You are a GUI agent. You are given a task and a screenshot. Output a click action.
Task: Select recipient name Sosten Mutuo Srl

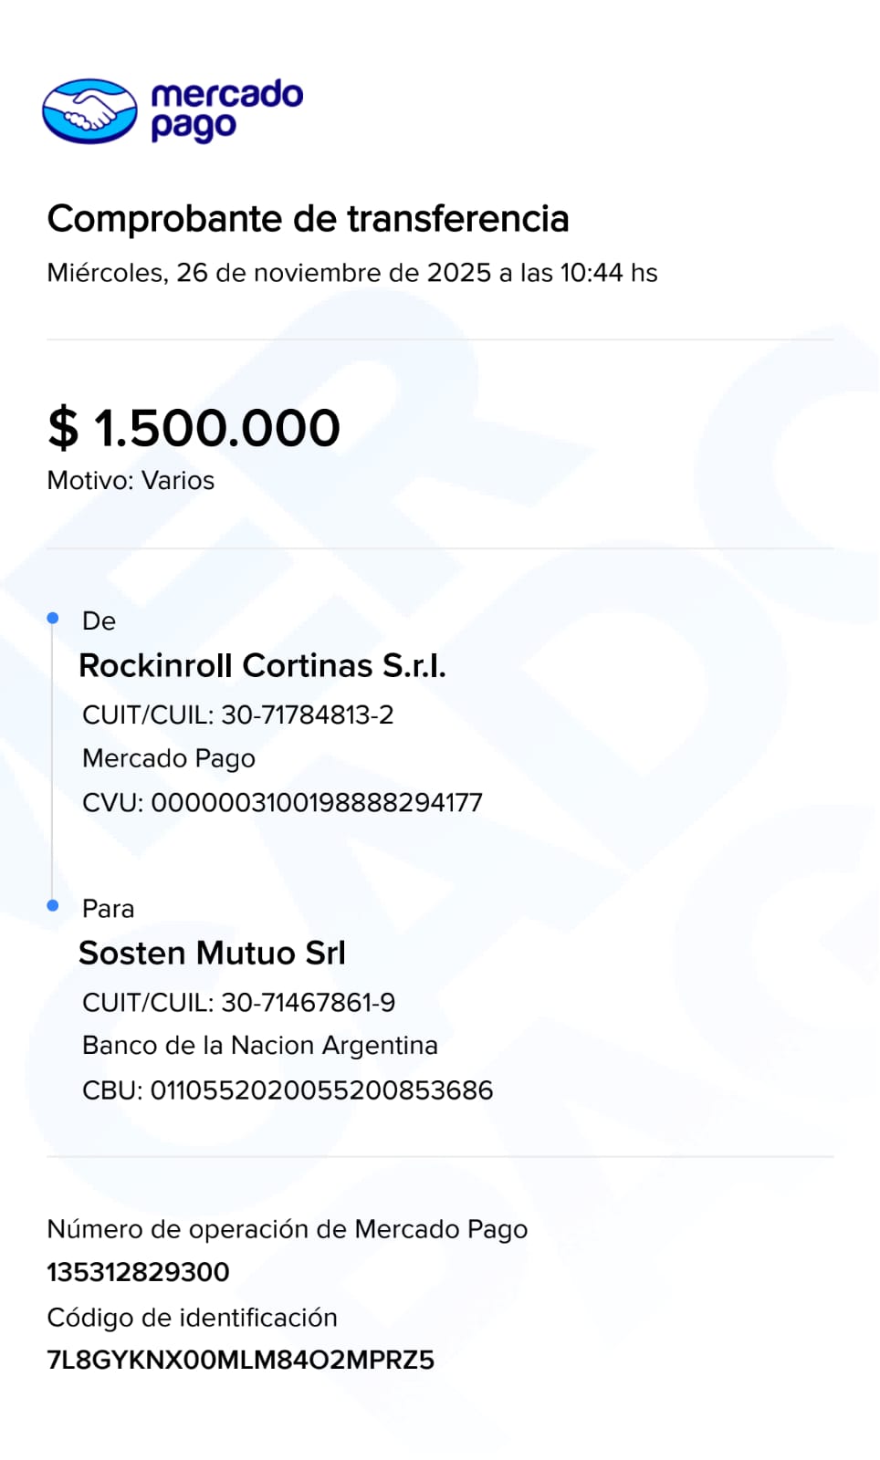point(212,954)
